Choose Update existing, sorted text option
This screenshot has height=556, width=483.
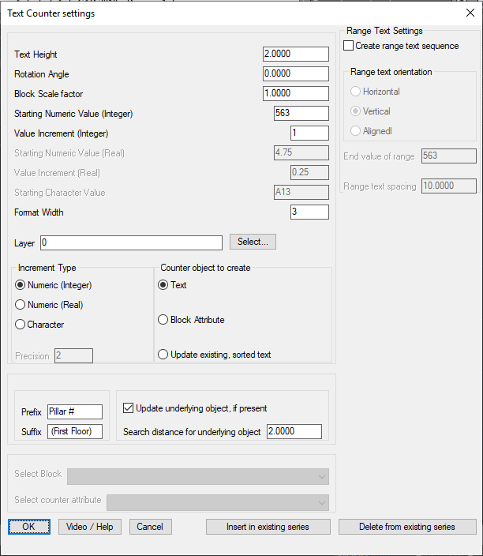164,355
